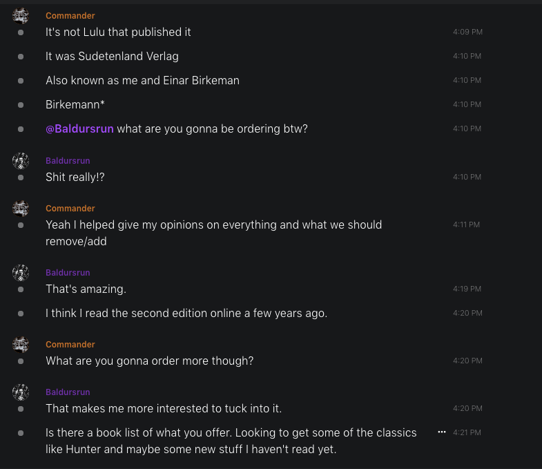Select Commander's avatar above "What are you gonna order more"
Screen dimensions: 542x469
[21, 345]
